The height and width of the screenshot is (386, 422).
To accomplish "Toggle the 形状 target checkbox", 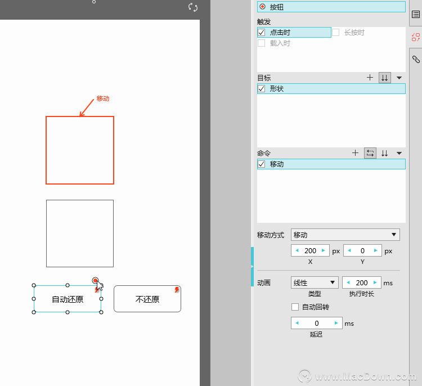I will [x=261, y=88].
